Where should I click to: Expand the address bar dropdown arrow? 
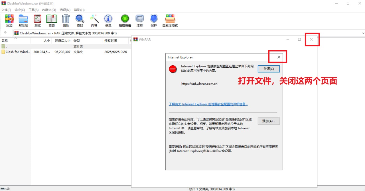pyautogui.click(x=363, y=33)
